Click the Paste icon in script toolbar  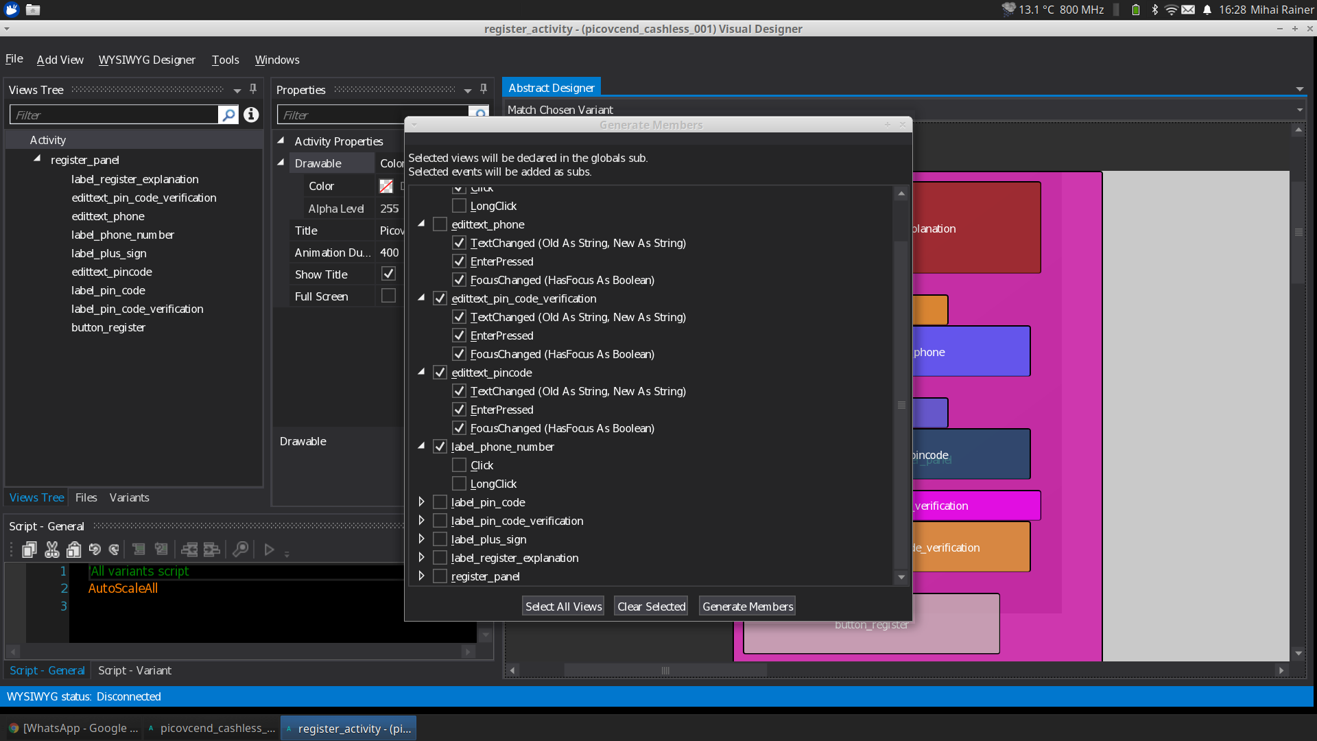click(x=73, y=550)
